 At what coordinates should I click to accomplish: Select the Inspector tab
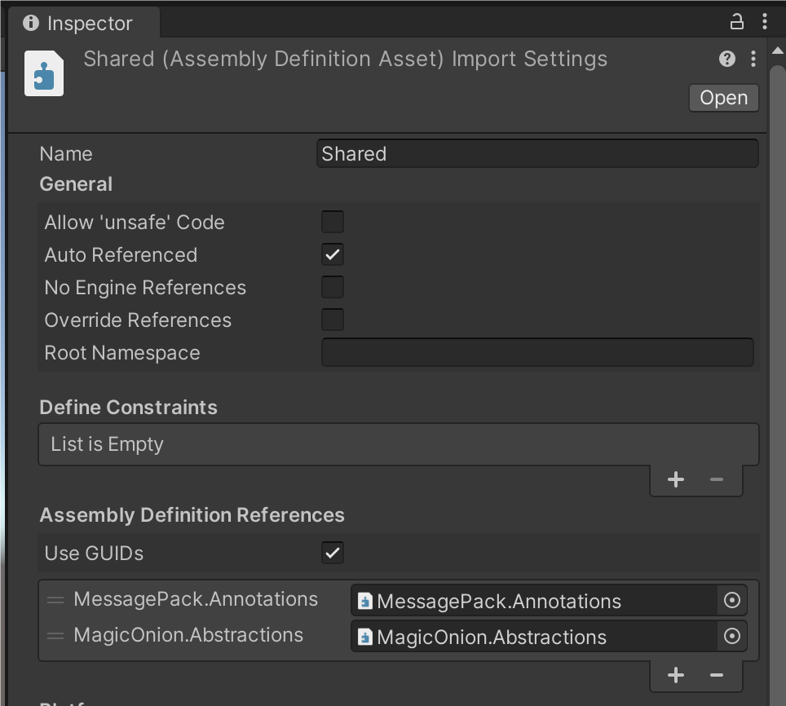click(x=78, y=23)
